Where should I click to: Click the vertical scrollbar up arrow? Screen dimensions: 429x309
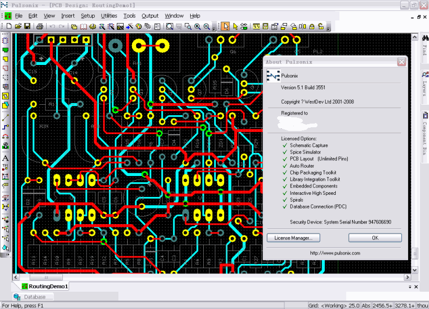coord(415,37)
